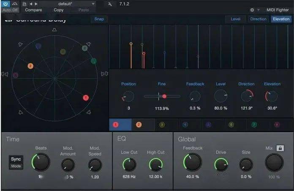Open the Mode selector under Sync
This screenshot has height=191, width=294.
pos(16,166)
